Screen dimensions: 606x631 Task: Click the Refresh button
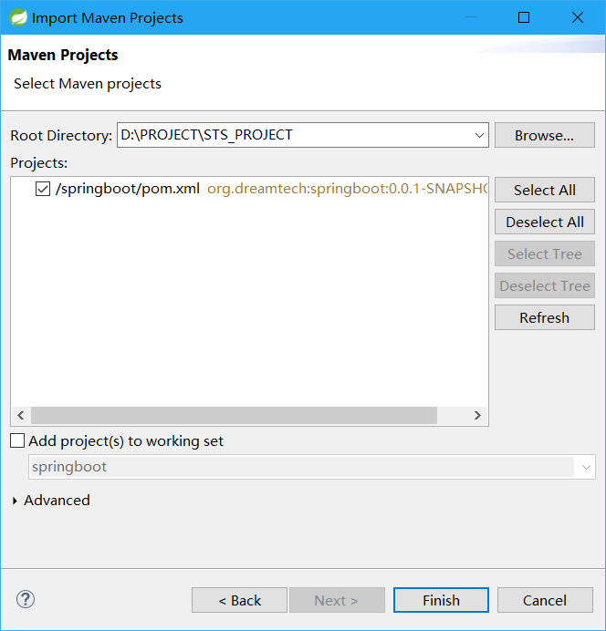tap(544, 317)
